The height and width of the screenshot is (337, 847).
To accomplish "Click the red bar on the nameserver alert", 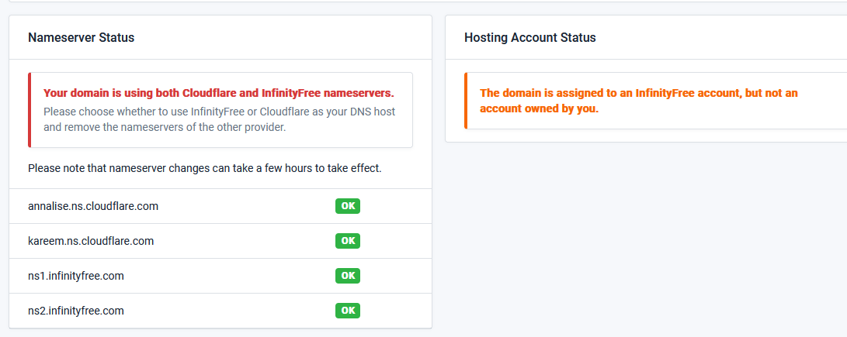I will click(30, 110).
